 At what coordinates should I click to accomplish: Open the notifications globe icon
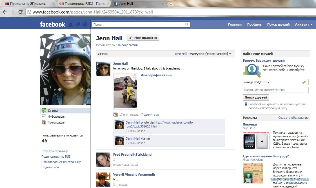[x=85, y=24]
